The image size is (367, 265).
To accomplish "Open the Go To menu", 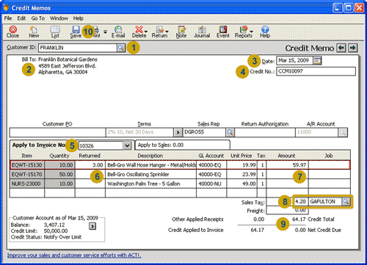I will click(x=38, y=18).
